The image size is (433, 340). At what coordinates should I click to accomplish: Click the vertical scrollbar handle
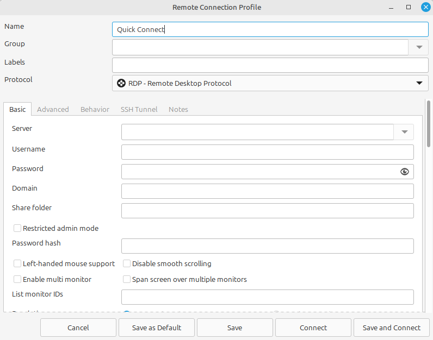(429, 122)
